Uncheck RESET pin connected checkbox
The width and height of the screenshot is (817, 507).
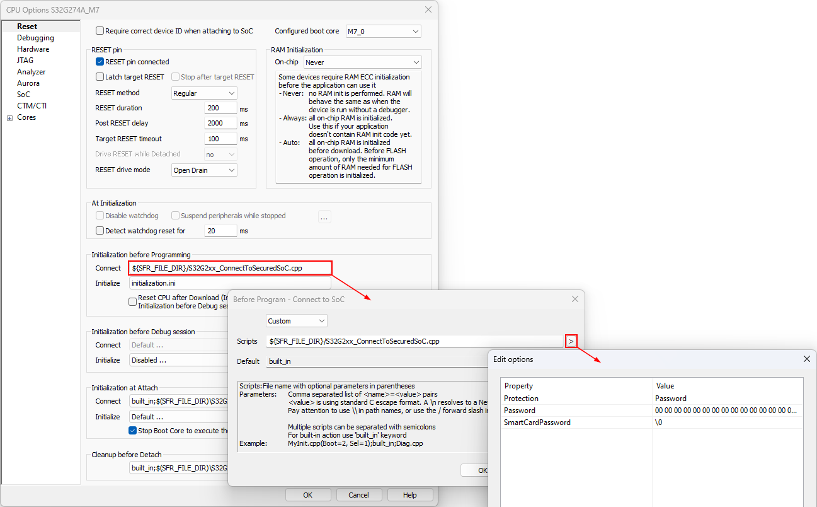[100, 62]
